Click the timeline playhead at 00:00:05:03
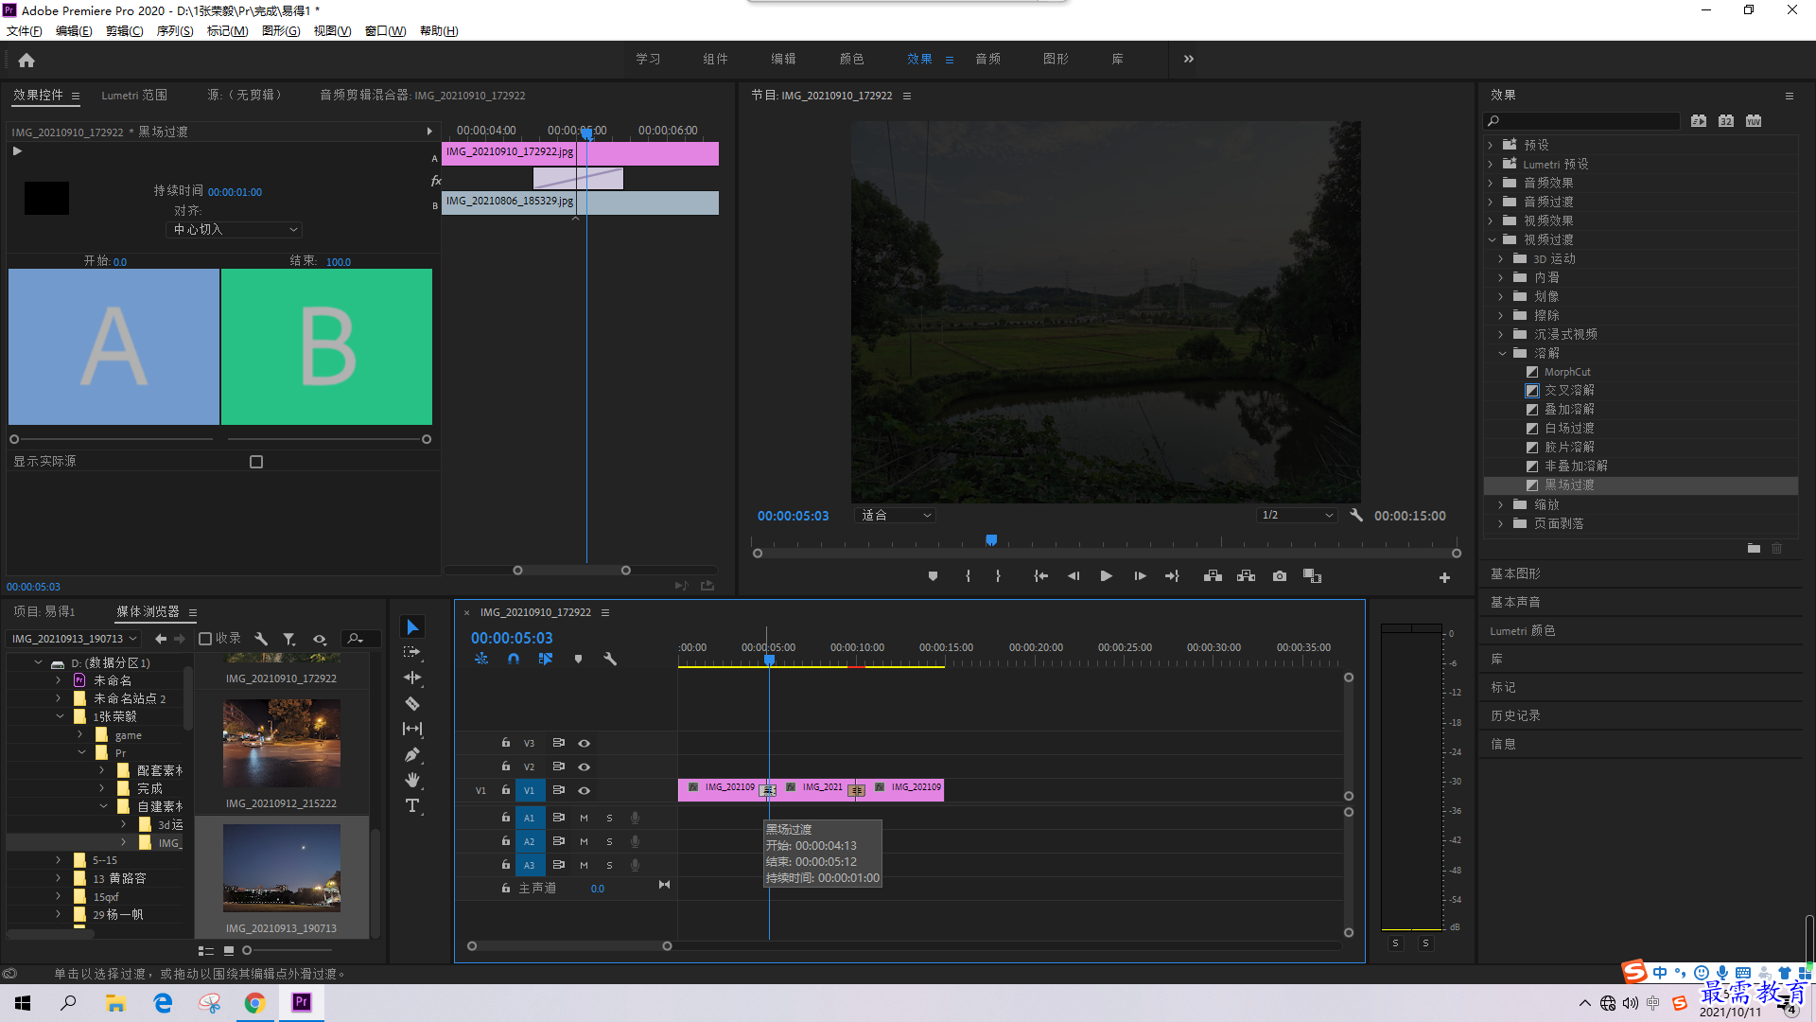The image size is (1816, 1022). pos(770,660)
